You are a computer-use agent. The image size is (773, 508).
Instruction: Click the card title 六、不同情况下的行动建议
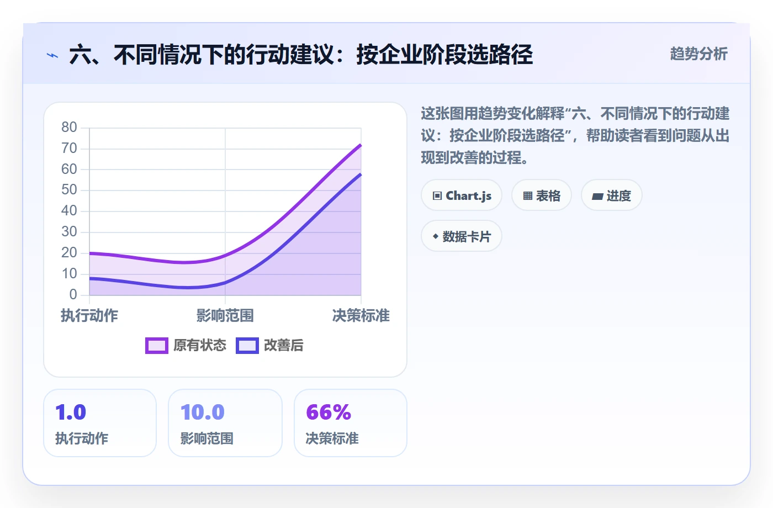coord(301,55)
